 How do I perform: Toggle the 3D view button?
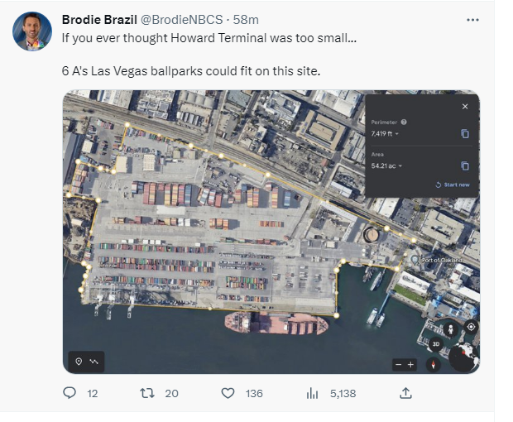(x=435, y=343)
